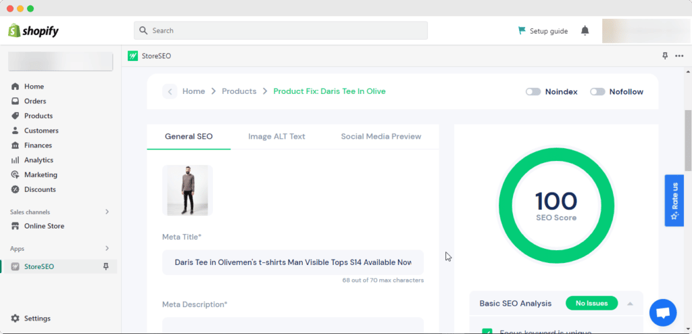Click the scrollbar up arrow
Image resolution: width=692 pixels, height=334 pixels.
pyautogui.click(x=688, y=71)
